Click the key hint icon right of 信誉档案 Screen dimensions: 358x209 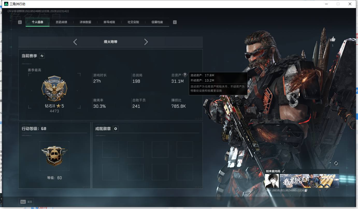tap(175, 22)
